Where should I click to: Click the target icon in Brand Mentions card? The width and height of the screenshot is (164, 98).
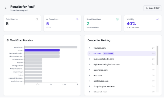tap(117, 19)
